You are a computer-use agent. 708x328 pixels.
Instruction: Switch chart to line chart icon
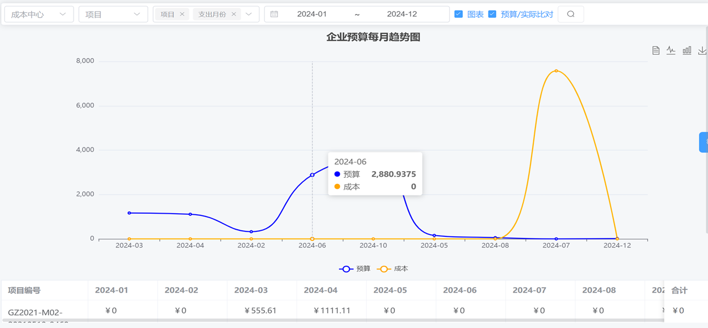(x=671, y=50)
